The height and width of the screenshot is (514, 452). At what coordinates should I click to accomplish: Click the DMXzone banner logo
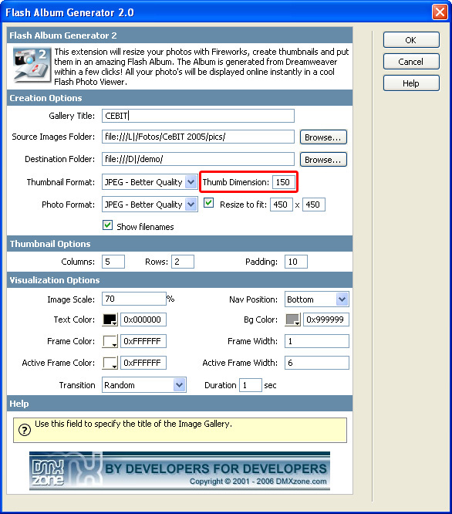pos(180,471)
